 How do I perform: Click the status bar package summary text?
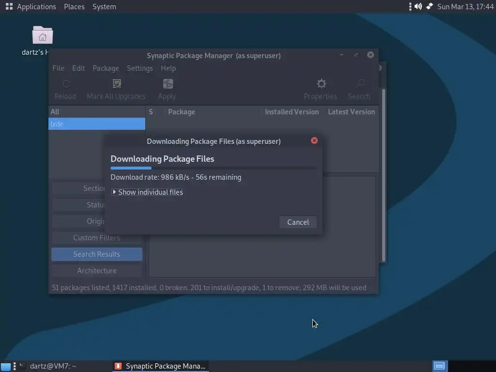[x=209, y=288]
